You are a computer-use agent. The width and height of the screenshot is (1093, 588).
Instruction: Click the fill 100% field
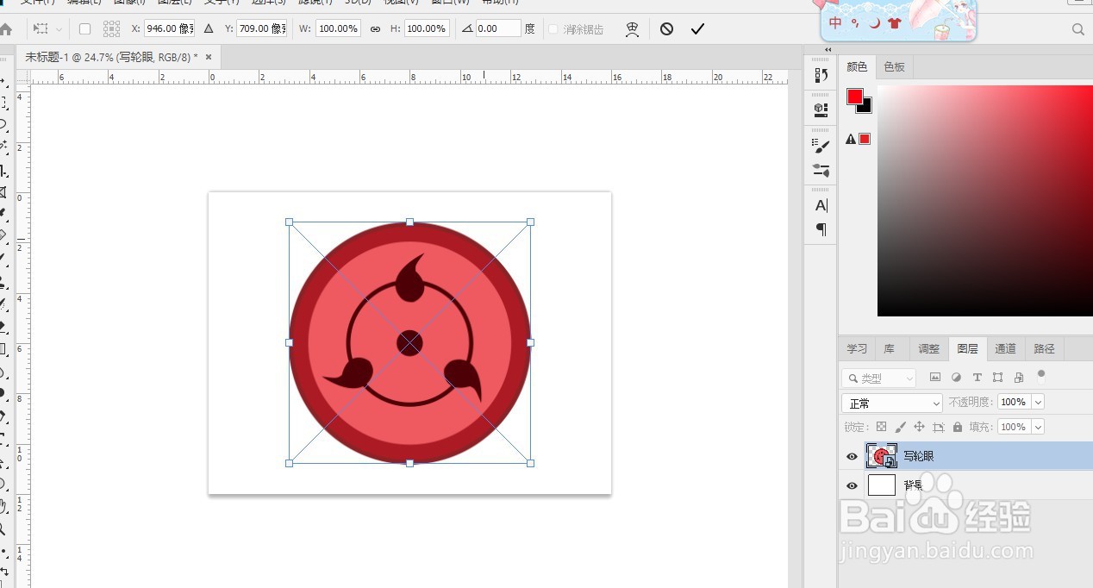[x=1014, y=427]
